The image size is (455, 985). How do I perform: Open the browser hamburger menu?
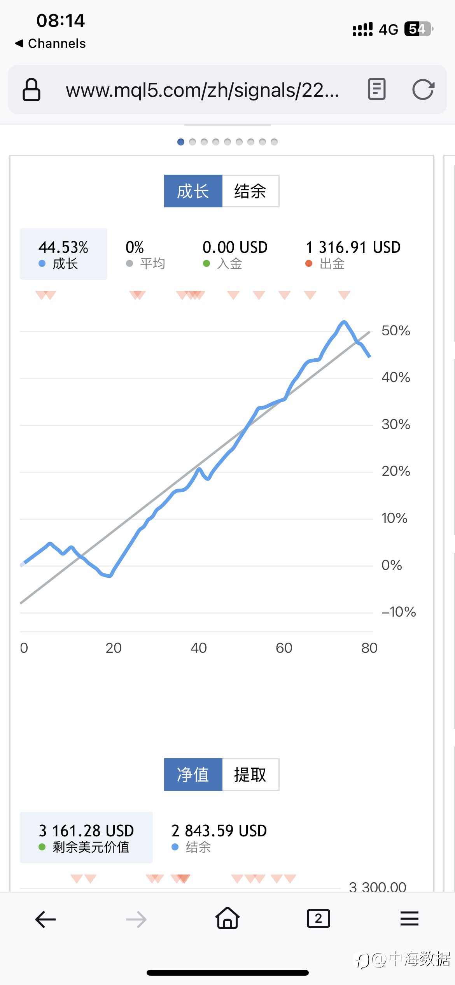[409, 918]
